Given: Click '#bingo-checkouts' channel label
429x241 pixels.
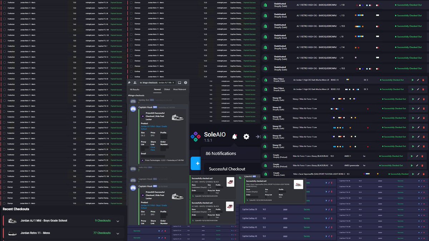Looking at the screenshot, I should (136, 95).
